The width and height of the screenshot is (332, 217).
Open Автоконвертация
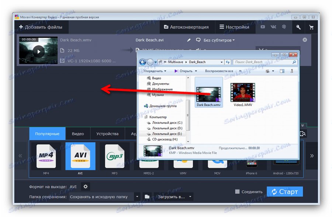[x=186, y=27]
